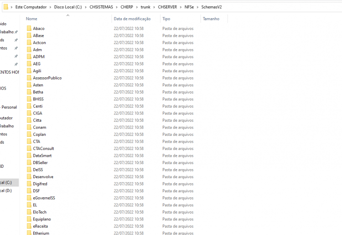
Task: Click the address bar folder icon
Action: point(6,7)
